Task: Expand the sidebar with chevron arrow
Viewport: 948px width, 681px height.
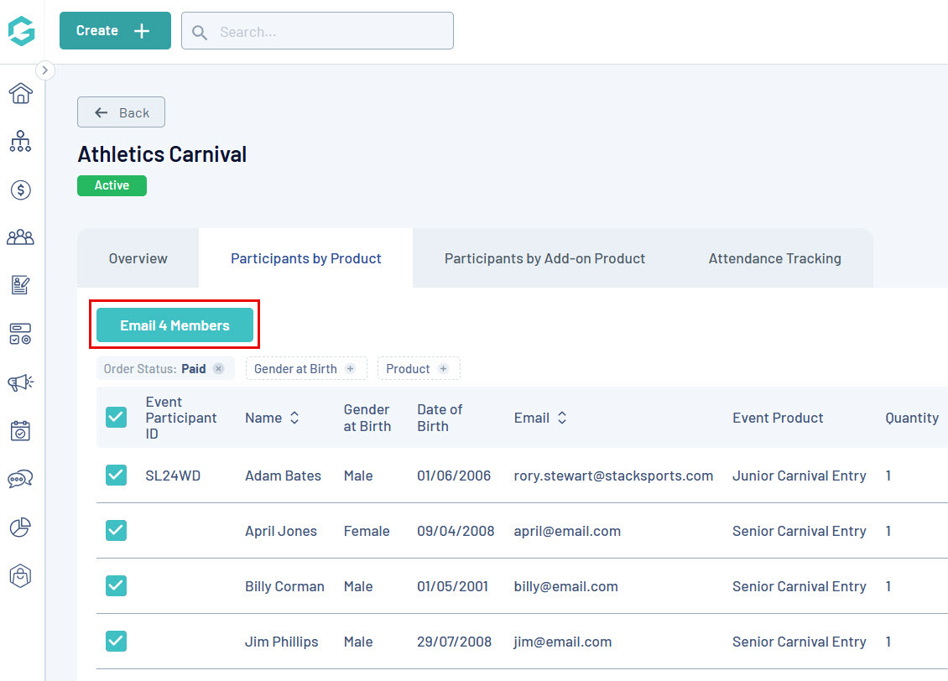Action: point(44,70)
